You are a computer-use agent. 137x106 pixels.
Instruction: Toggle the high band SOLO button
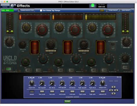coord(104,70)
